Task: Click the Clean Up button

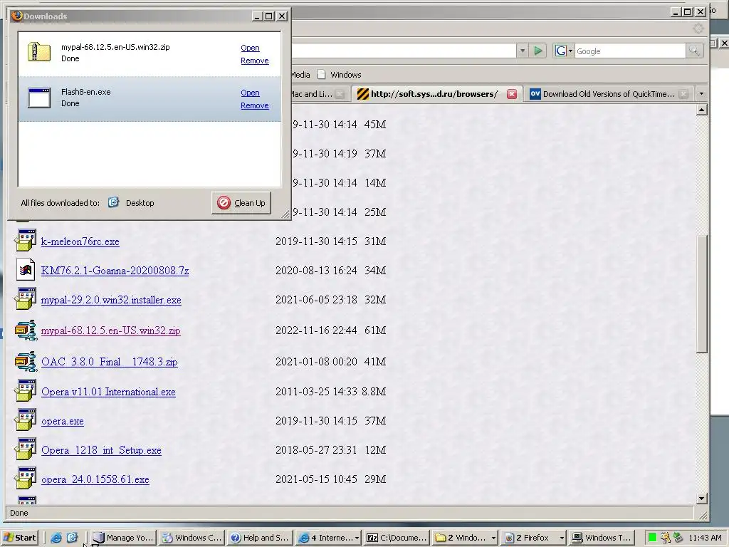Action: [x=241, y=203]
